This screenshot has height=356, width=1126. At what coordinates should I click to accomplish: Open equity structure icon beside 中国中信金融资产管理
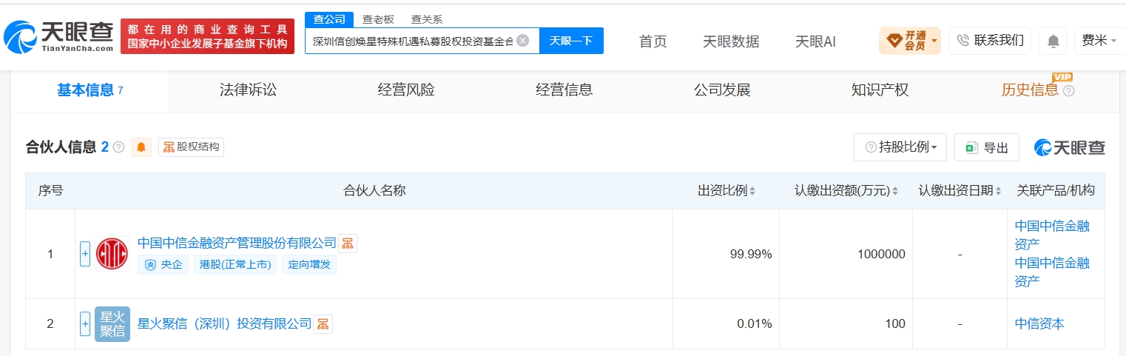pyautogui.click(x=348, y=244)
